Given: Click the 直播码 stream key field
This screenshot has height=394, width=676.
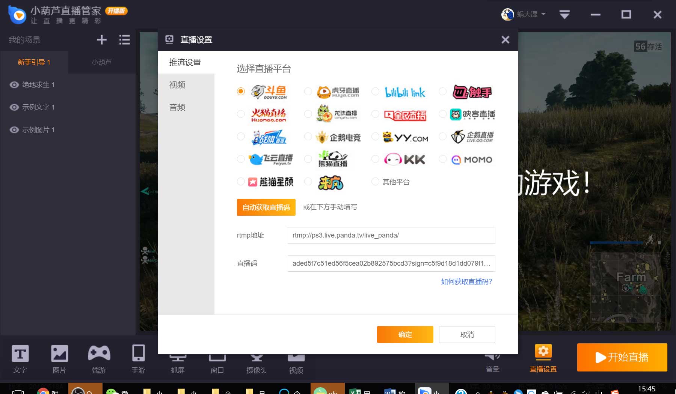Looking at the screenshot, I should (391, 263).
